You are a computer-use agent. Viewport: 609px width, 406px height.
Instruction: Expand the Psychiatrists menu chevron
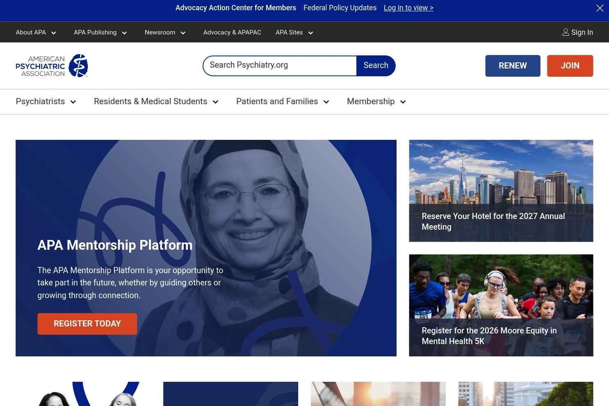coord(73,102)
